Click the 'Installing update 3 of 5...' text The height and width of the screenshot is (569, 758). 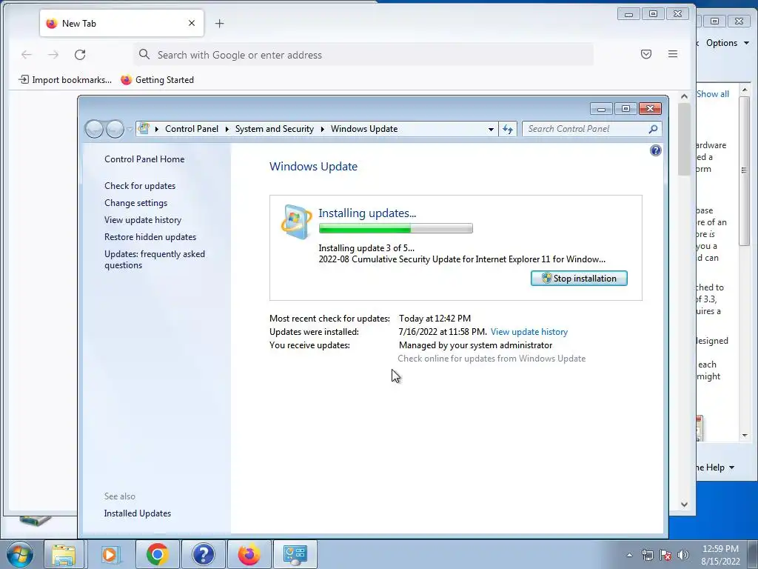pos(366,248)
